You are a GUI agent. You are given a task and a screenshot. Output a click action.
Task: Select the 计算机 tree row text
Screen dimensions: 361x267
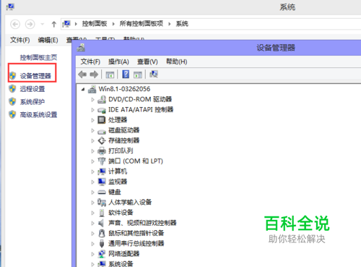[118, 171]
